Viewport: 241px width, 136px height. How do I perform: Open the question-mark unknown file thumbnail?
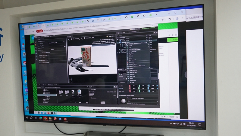pyautogui.click(x=73, y=92)
